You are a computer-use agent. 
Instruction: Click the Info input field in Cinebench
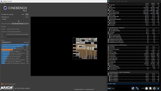pos(18,37)
